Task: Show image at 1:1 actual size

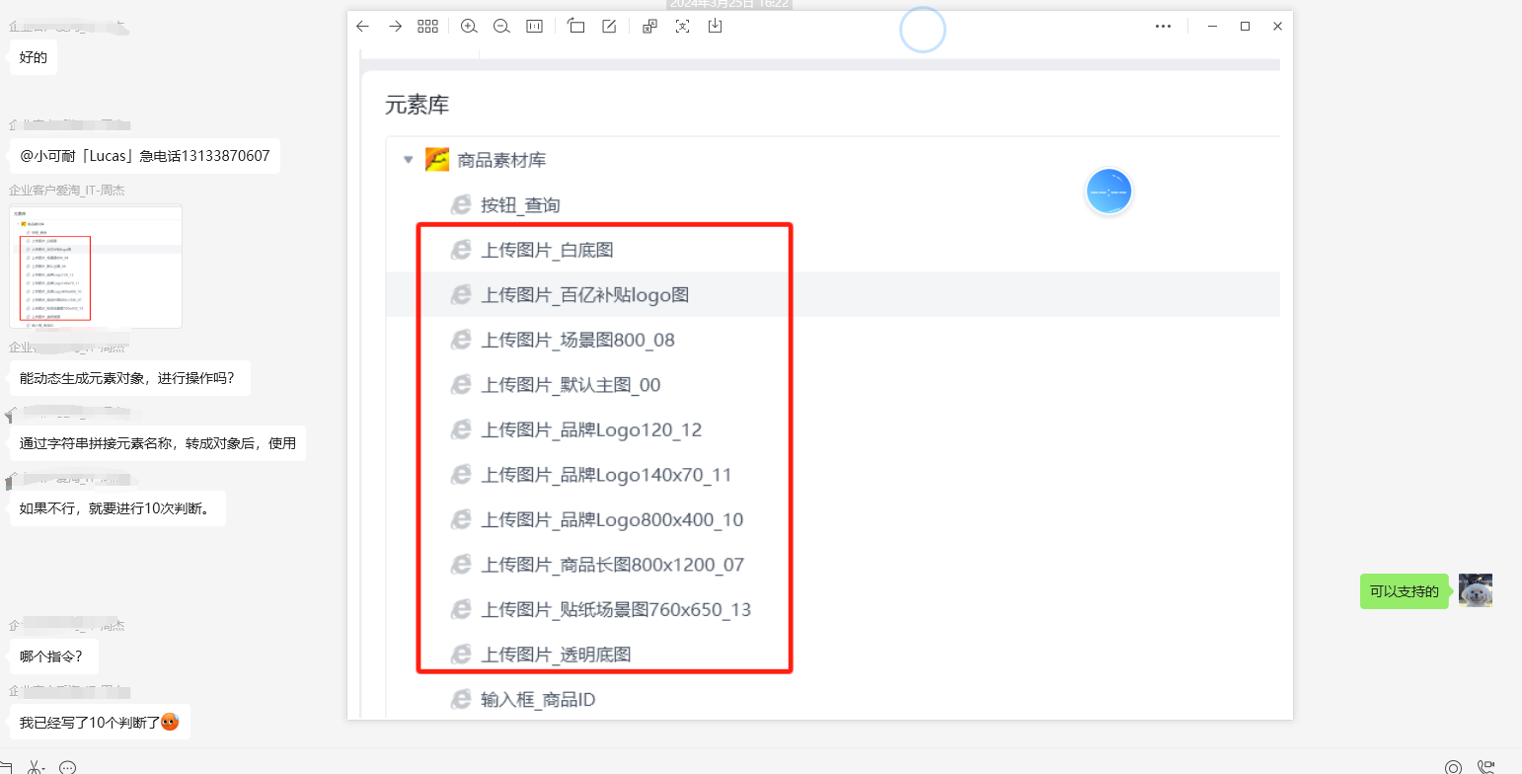Action: 534,27
